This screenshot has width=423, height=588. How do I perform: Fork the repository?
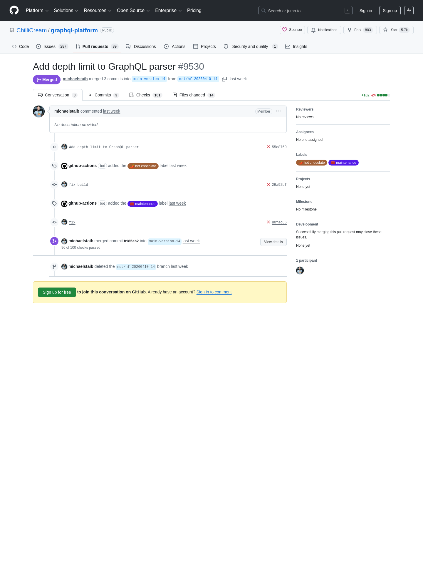click(x=360, y=30)
